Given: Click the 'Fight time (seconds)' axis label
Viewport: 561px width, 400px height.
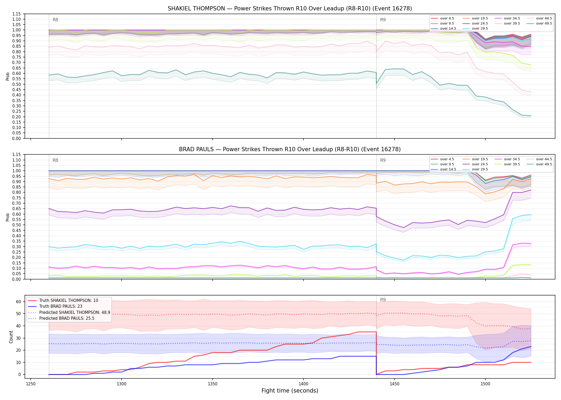Looking at the screenshot, I should point(290,391).
